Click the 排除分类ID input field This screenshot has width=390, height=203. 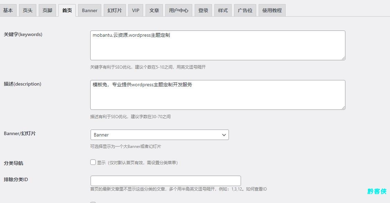(166, 181)
